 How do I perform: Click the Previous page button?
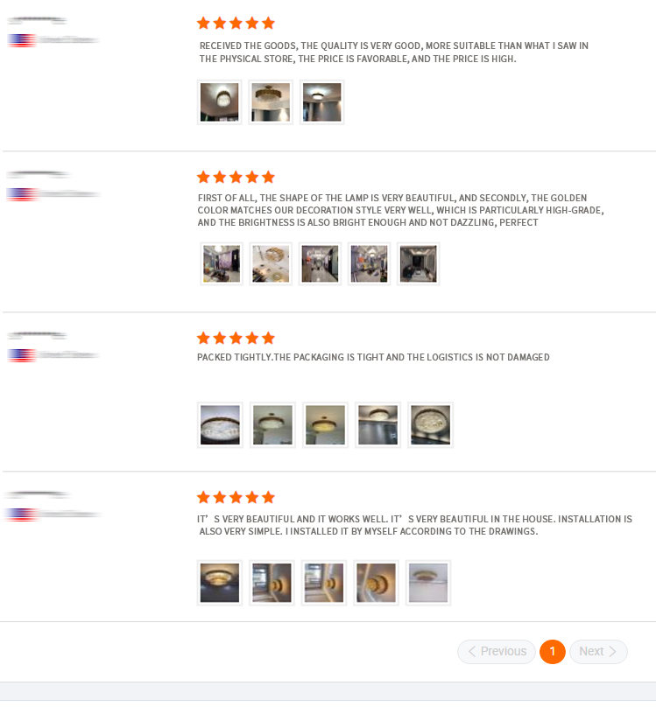pyautogui.click(x=497, y=652)
